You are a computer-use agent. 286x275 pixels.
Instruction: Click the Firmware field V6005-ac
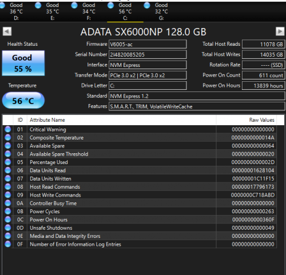click(148, 44)
